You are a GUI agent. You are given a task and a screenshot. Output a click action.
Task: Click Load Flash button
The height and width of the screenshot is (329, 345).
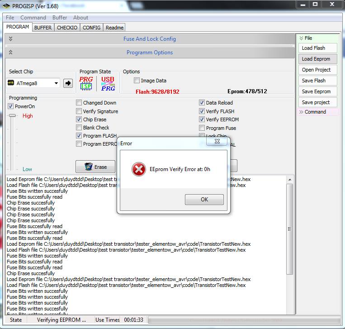click(x=317, y=48)
